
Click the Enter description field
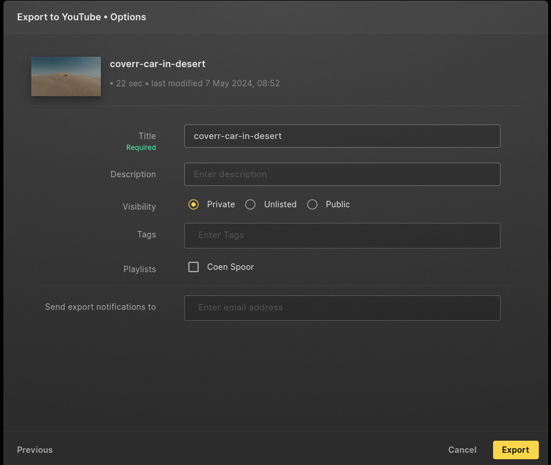pyautogui.click(x=342, y=174)
